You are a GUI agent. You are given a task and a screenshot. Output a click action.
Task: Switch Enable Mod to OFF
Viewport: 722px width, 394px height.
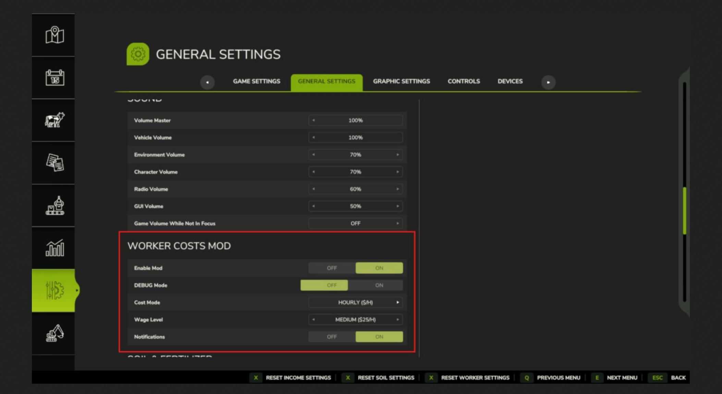pos(331,268)
